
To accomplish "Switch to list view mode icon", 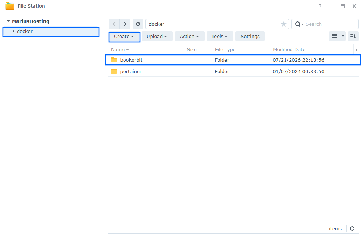I will pyautogui.click(x=335, y=36).
